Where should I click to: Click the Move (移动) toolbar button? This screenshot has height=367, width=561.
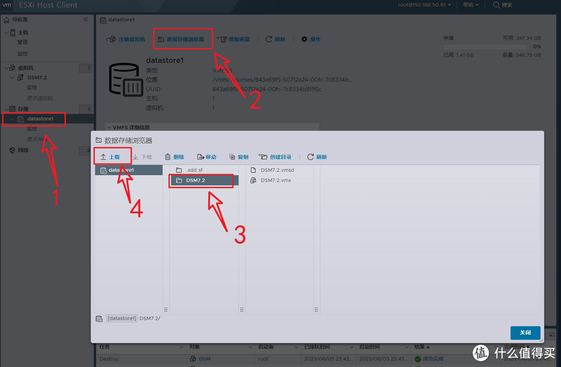(x=207, y=157)
